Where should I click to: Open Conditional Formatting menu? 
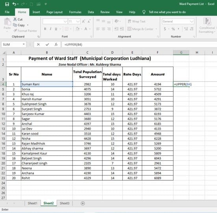pos(207,26)
